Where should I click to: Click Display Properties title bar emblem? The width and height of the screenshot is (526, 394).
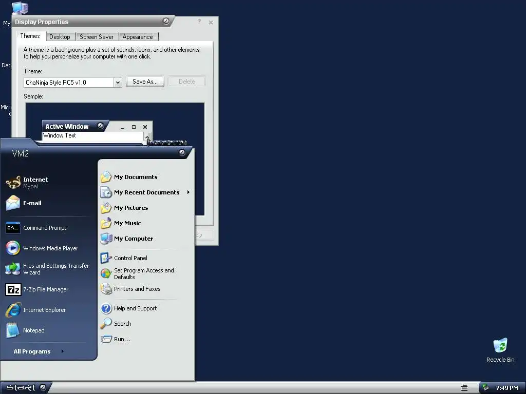point(166,21)
